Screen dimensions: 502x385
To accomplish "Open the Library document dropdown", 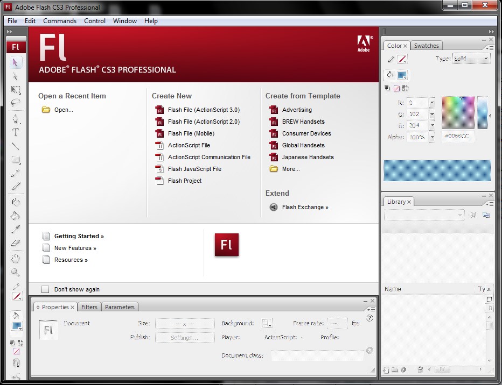I will pos(424,215).
